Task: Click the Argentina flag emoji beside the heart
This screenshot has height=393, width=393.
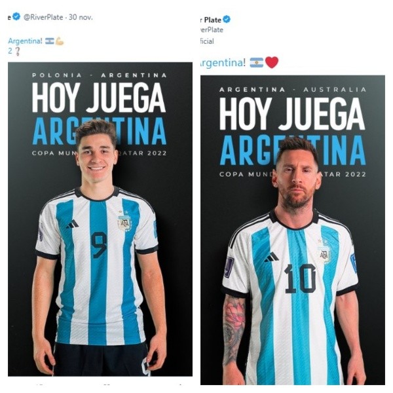Action: point(257,62)
